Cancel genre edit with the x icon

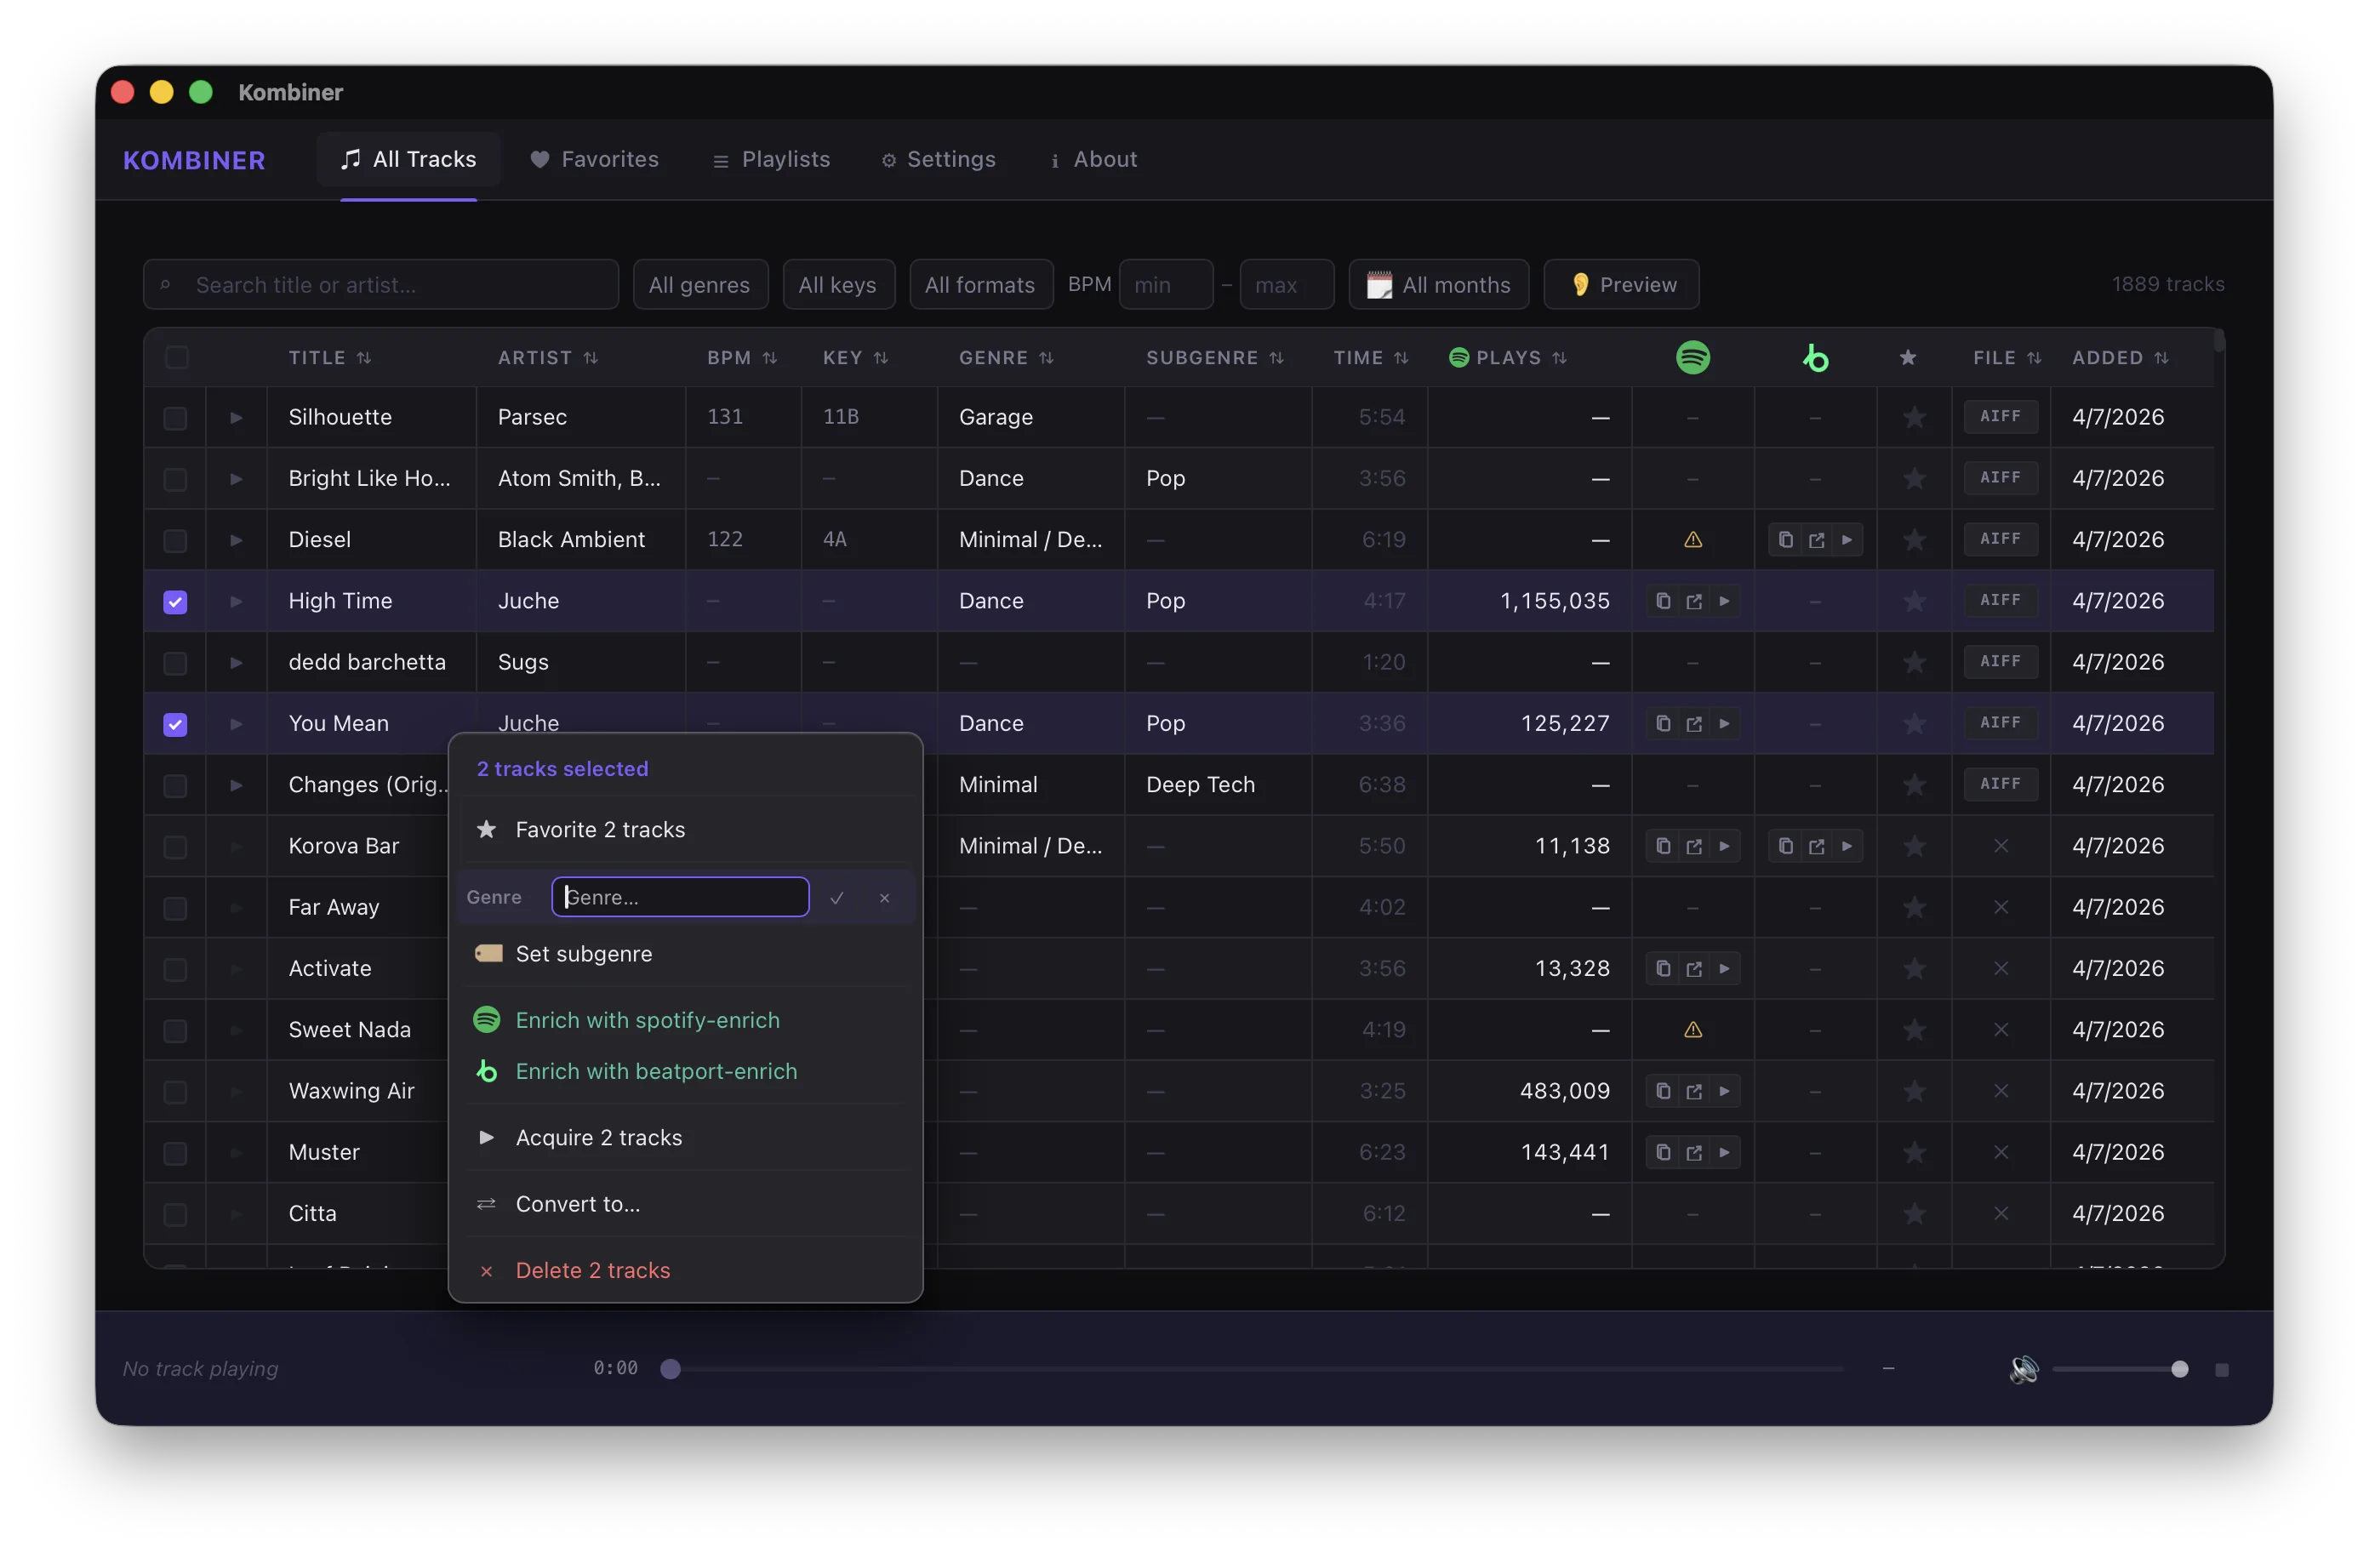click(x=884, y=898)
